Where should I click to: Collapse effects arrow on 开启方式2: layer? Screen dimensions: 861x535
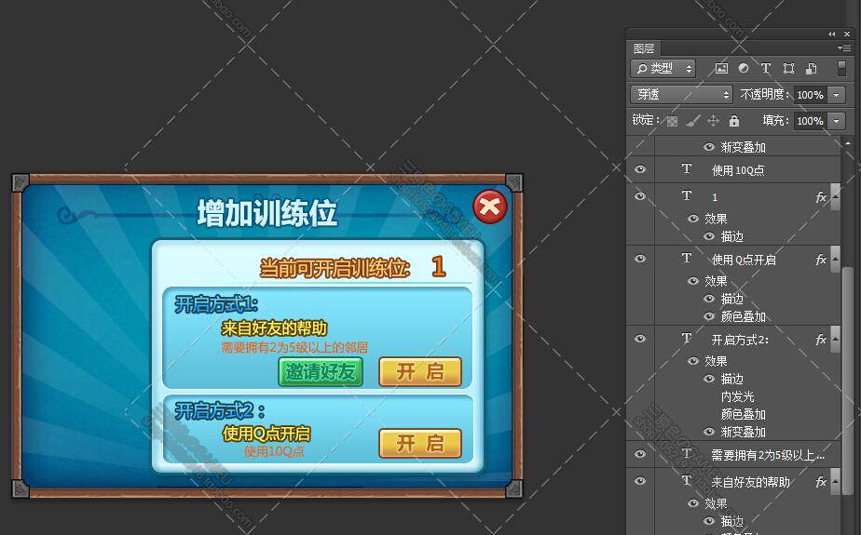coord(835,340)
